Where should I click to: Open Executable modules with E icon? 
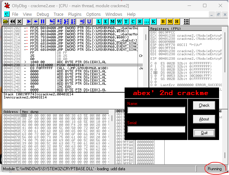click(x=105, y=22)
